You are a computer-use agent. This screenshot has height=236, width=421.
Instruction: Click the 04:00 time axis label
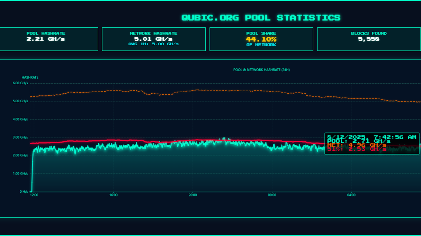(x=351, y=195)
